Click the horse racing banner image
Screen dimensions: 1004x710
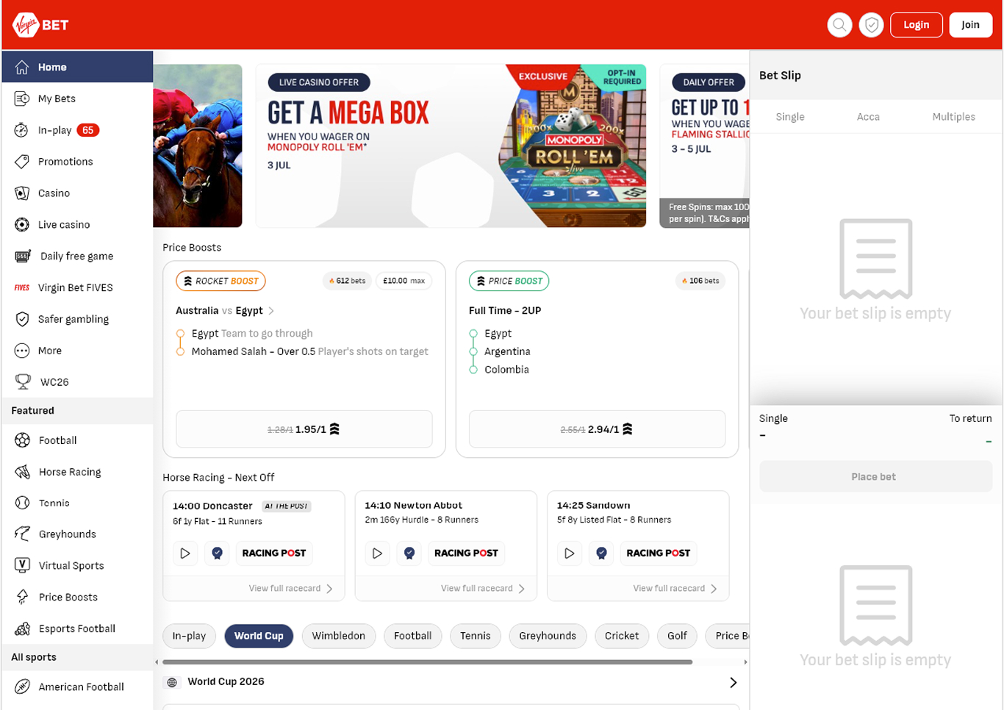(x=198, y=146)
